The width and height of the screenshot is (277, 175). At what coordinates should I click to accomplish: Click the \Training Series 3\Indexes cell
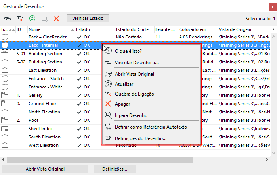click(x=245, y=129)
